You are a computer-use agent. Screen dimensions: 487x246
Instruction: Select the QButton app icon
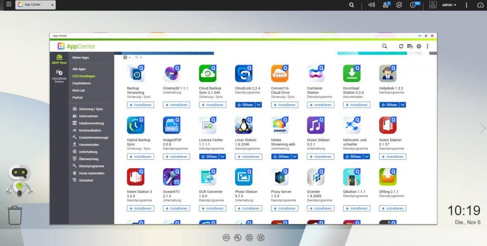point(352,177)
